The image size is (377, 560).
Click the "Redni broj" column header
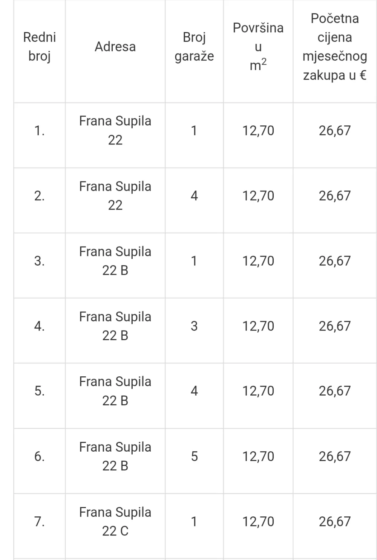(x=40, y=47)
